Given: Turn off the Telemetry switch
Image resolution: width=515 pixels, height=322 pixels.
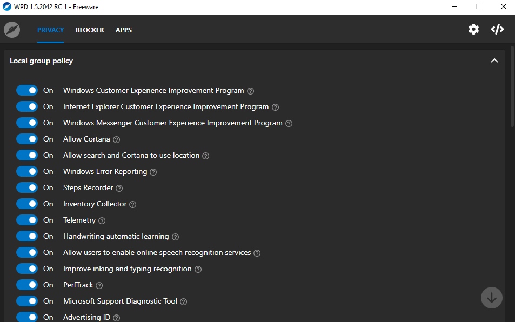Looking at the screenshot, I should coord(27,220).
